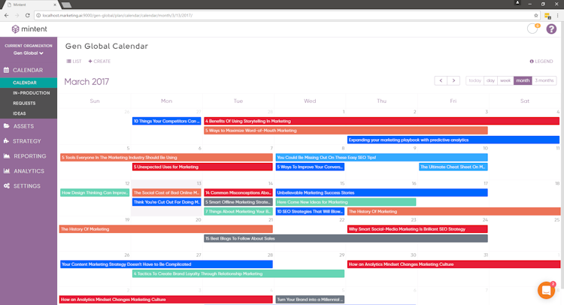Click the browser back arrow

click(x=7, y=16)
